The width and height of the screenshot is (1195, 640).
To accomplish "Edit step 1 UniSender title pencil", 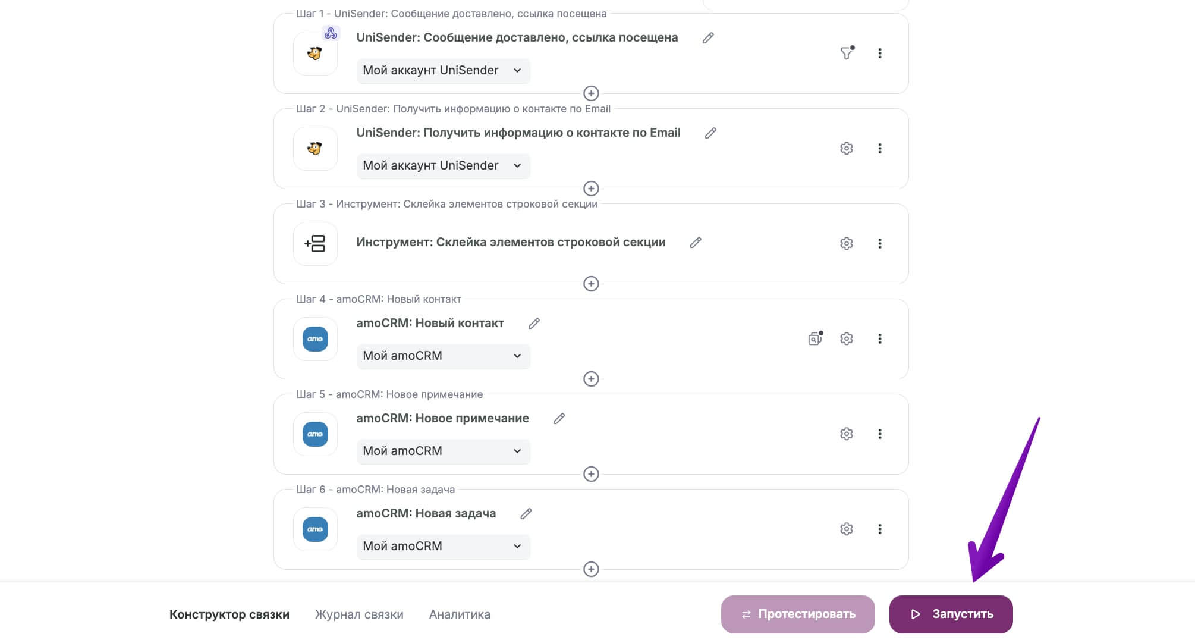I will tap(708, 38).
